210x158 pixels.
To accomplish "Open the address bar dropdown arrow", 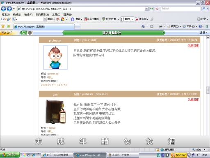I will click(146, 9).
